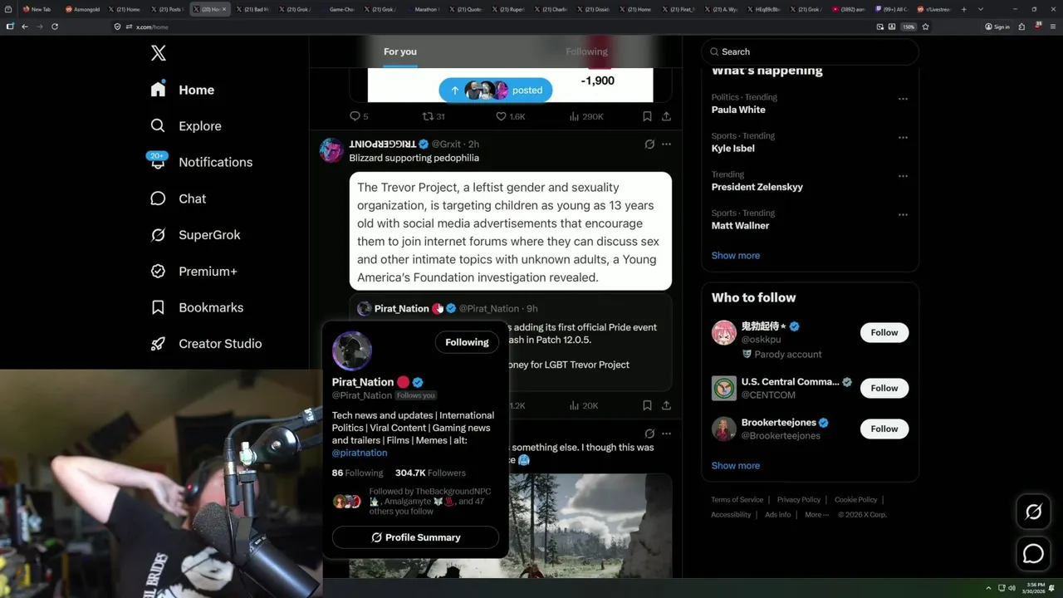Screen dimensions: 1063x598
Task: Open more options for Kyle Isbel trend
Action: pos(903,137)
